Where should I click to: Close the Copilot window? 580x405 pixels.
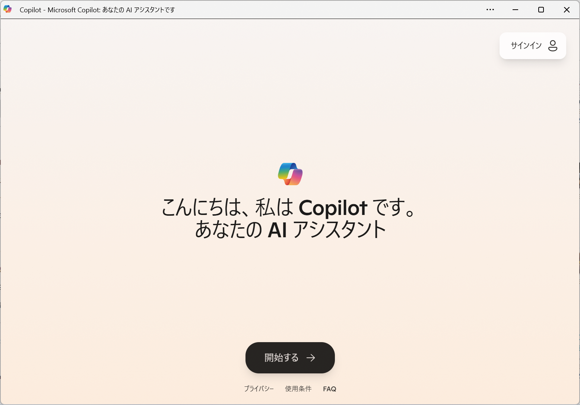[x=567, y=10]
